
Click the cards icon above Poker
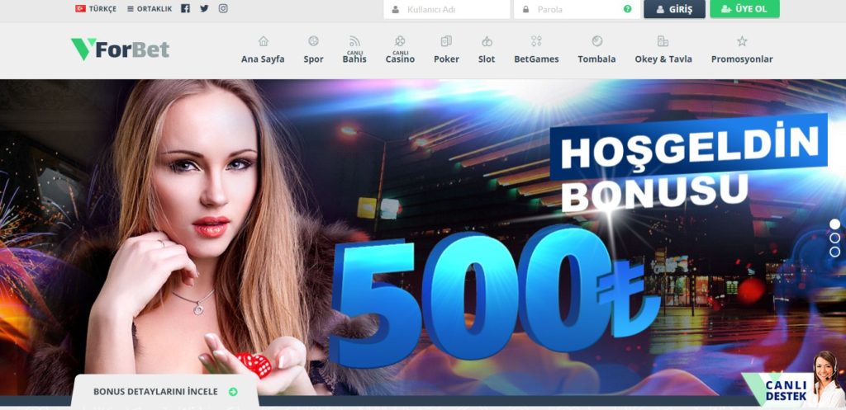(x=446, y=41)
